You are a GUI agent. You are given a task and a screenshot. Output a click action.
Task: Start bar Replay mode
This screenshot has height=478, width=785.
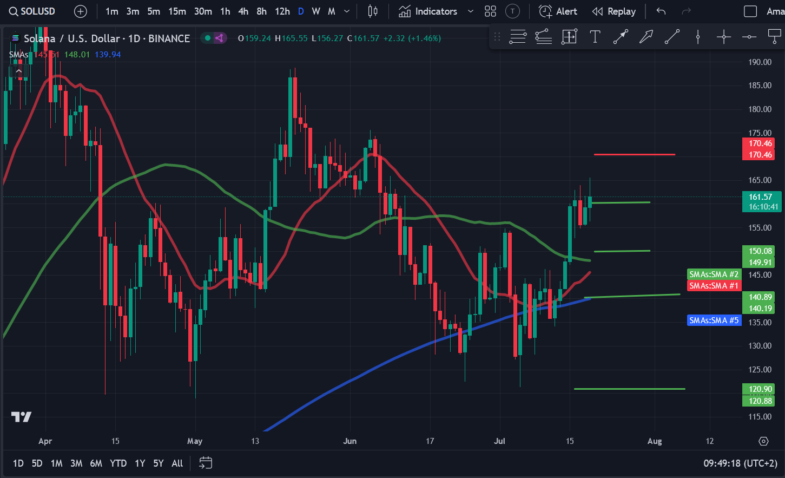tap(614, 11)
